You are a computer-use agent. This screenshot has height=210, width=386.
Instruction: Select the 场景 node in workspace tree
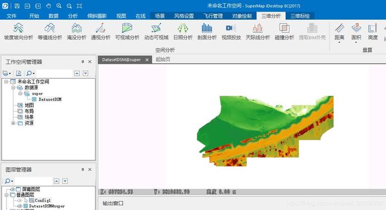tap(29, 117)
